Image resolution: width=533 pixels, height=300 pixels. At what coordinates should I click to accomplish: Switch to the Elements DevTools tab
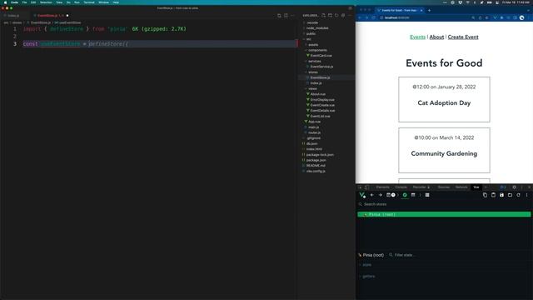[x=383, y=187]
